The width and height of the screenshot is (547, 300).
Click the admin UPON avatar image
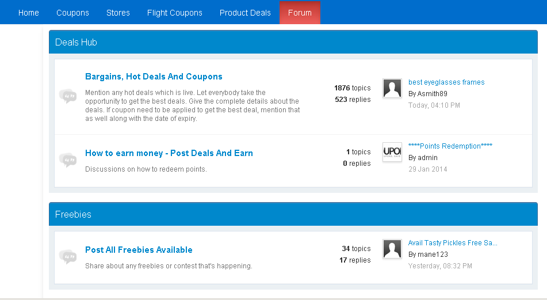[392, 152]
